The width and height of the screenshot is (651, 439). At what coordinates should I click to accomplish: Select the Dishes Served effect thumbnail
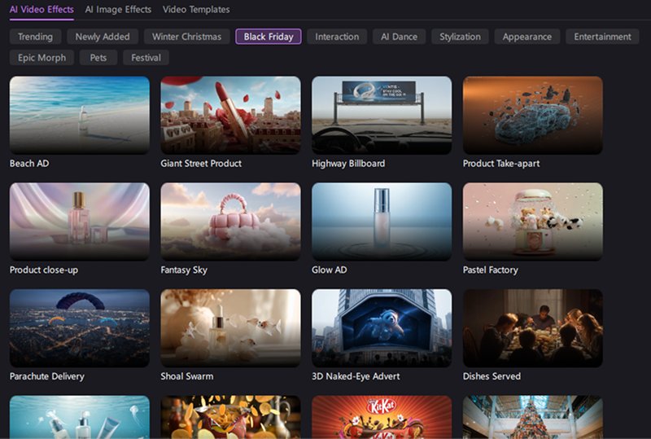(532, 327)
